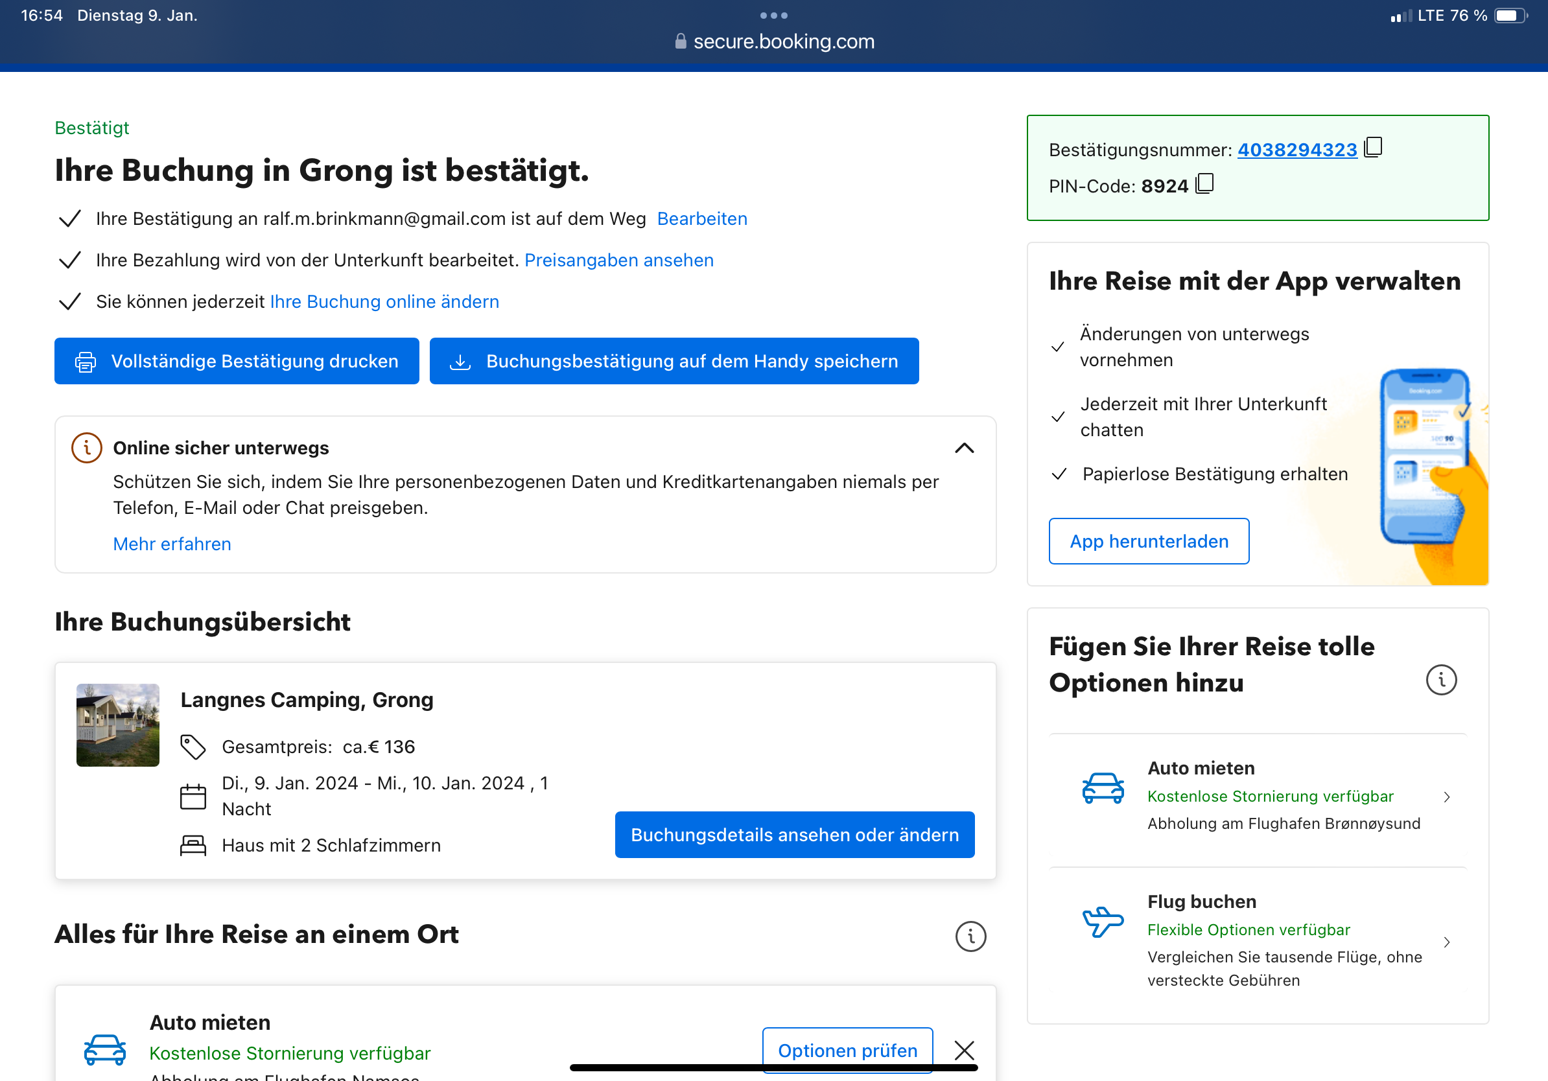Open Flug buchen chevron arrow
1548x1081 pixels.
1446,942
